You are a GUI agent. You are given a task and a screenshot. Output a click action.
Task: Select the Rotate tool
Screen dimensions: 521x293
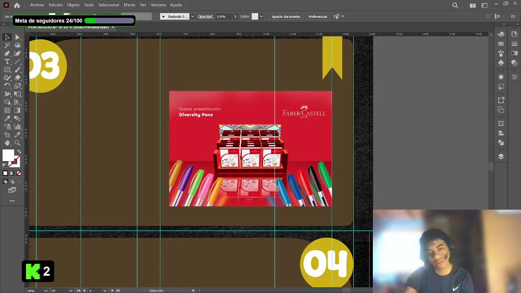click(x=7, y=86)
